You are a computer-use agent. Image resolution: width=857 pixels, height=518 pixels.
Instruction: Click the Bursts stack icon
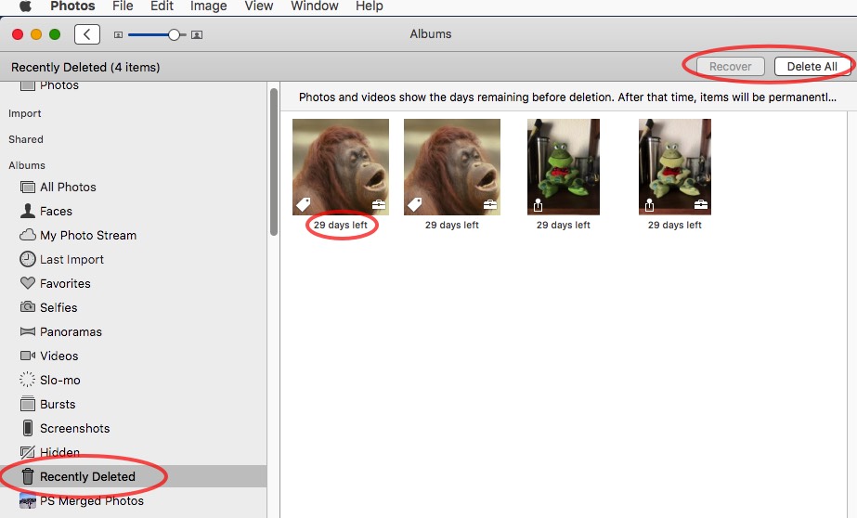[x=27, y=404]
